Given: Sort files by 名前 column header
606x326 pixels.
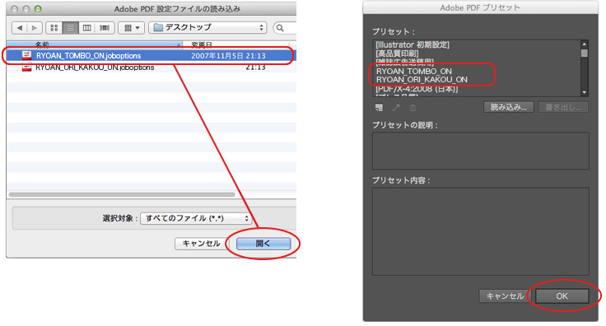Looking at the screenshot, I should [95, 44].
